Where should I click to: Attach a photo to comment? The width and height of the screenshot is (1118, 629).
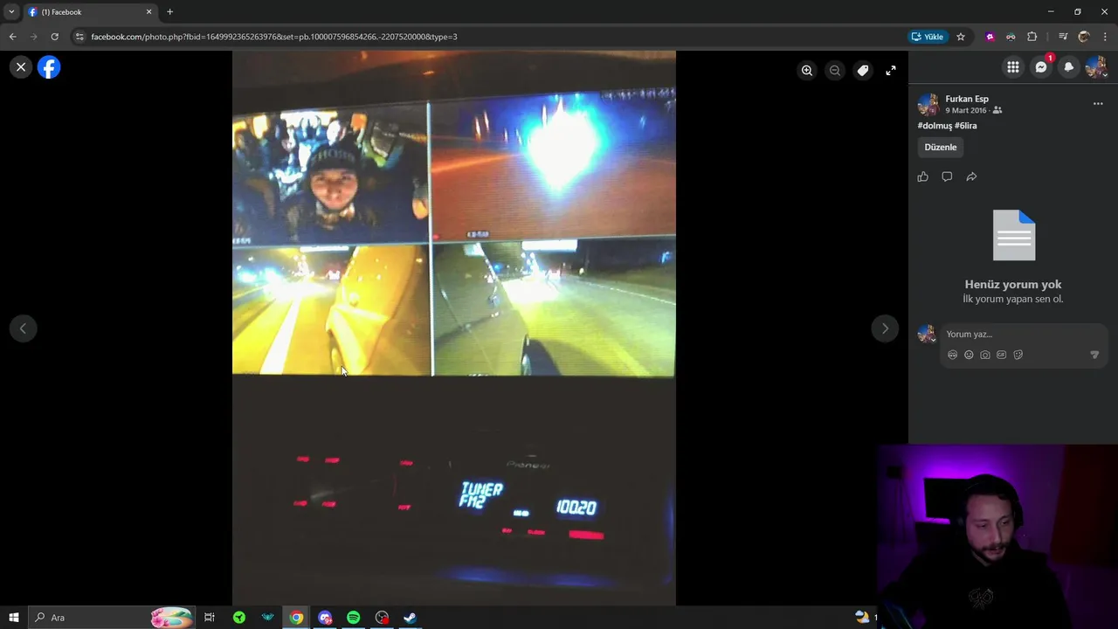[985, 356]
